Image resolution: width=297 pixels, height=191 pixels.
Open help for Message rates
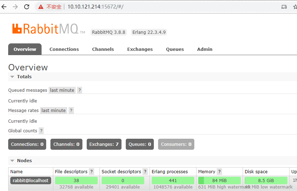71,111
